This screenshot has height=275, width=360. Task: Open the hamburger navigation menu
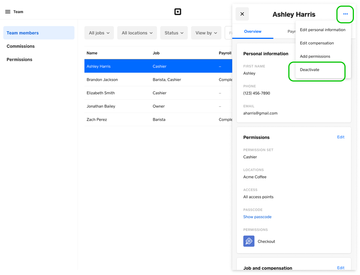(8, 12)
